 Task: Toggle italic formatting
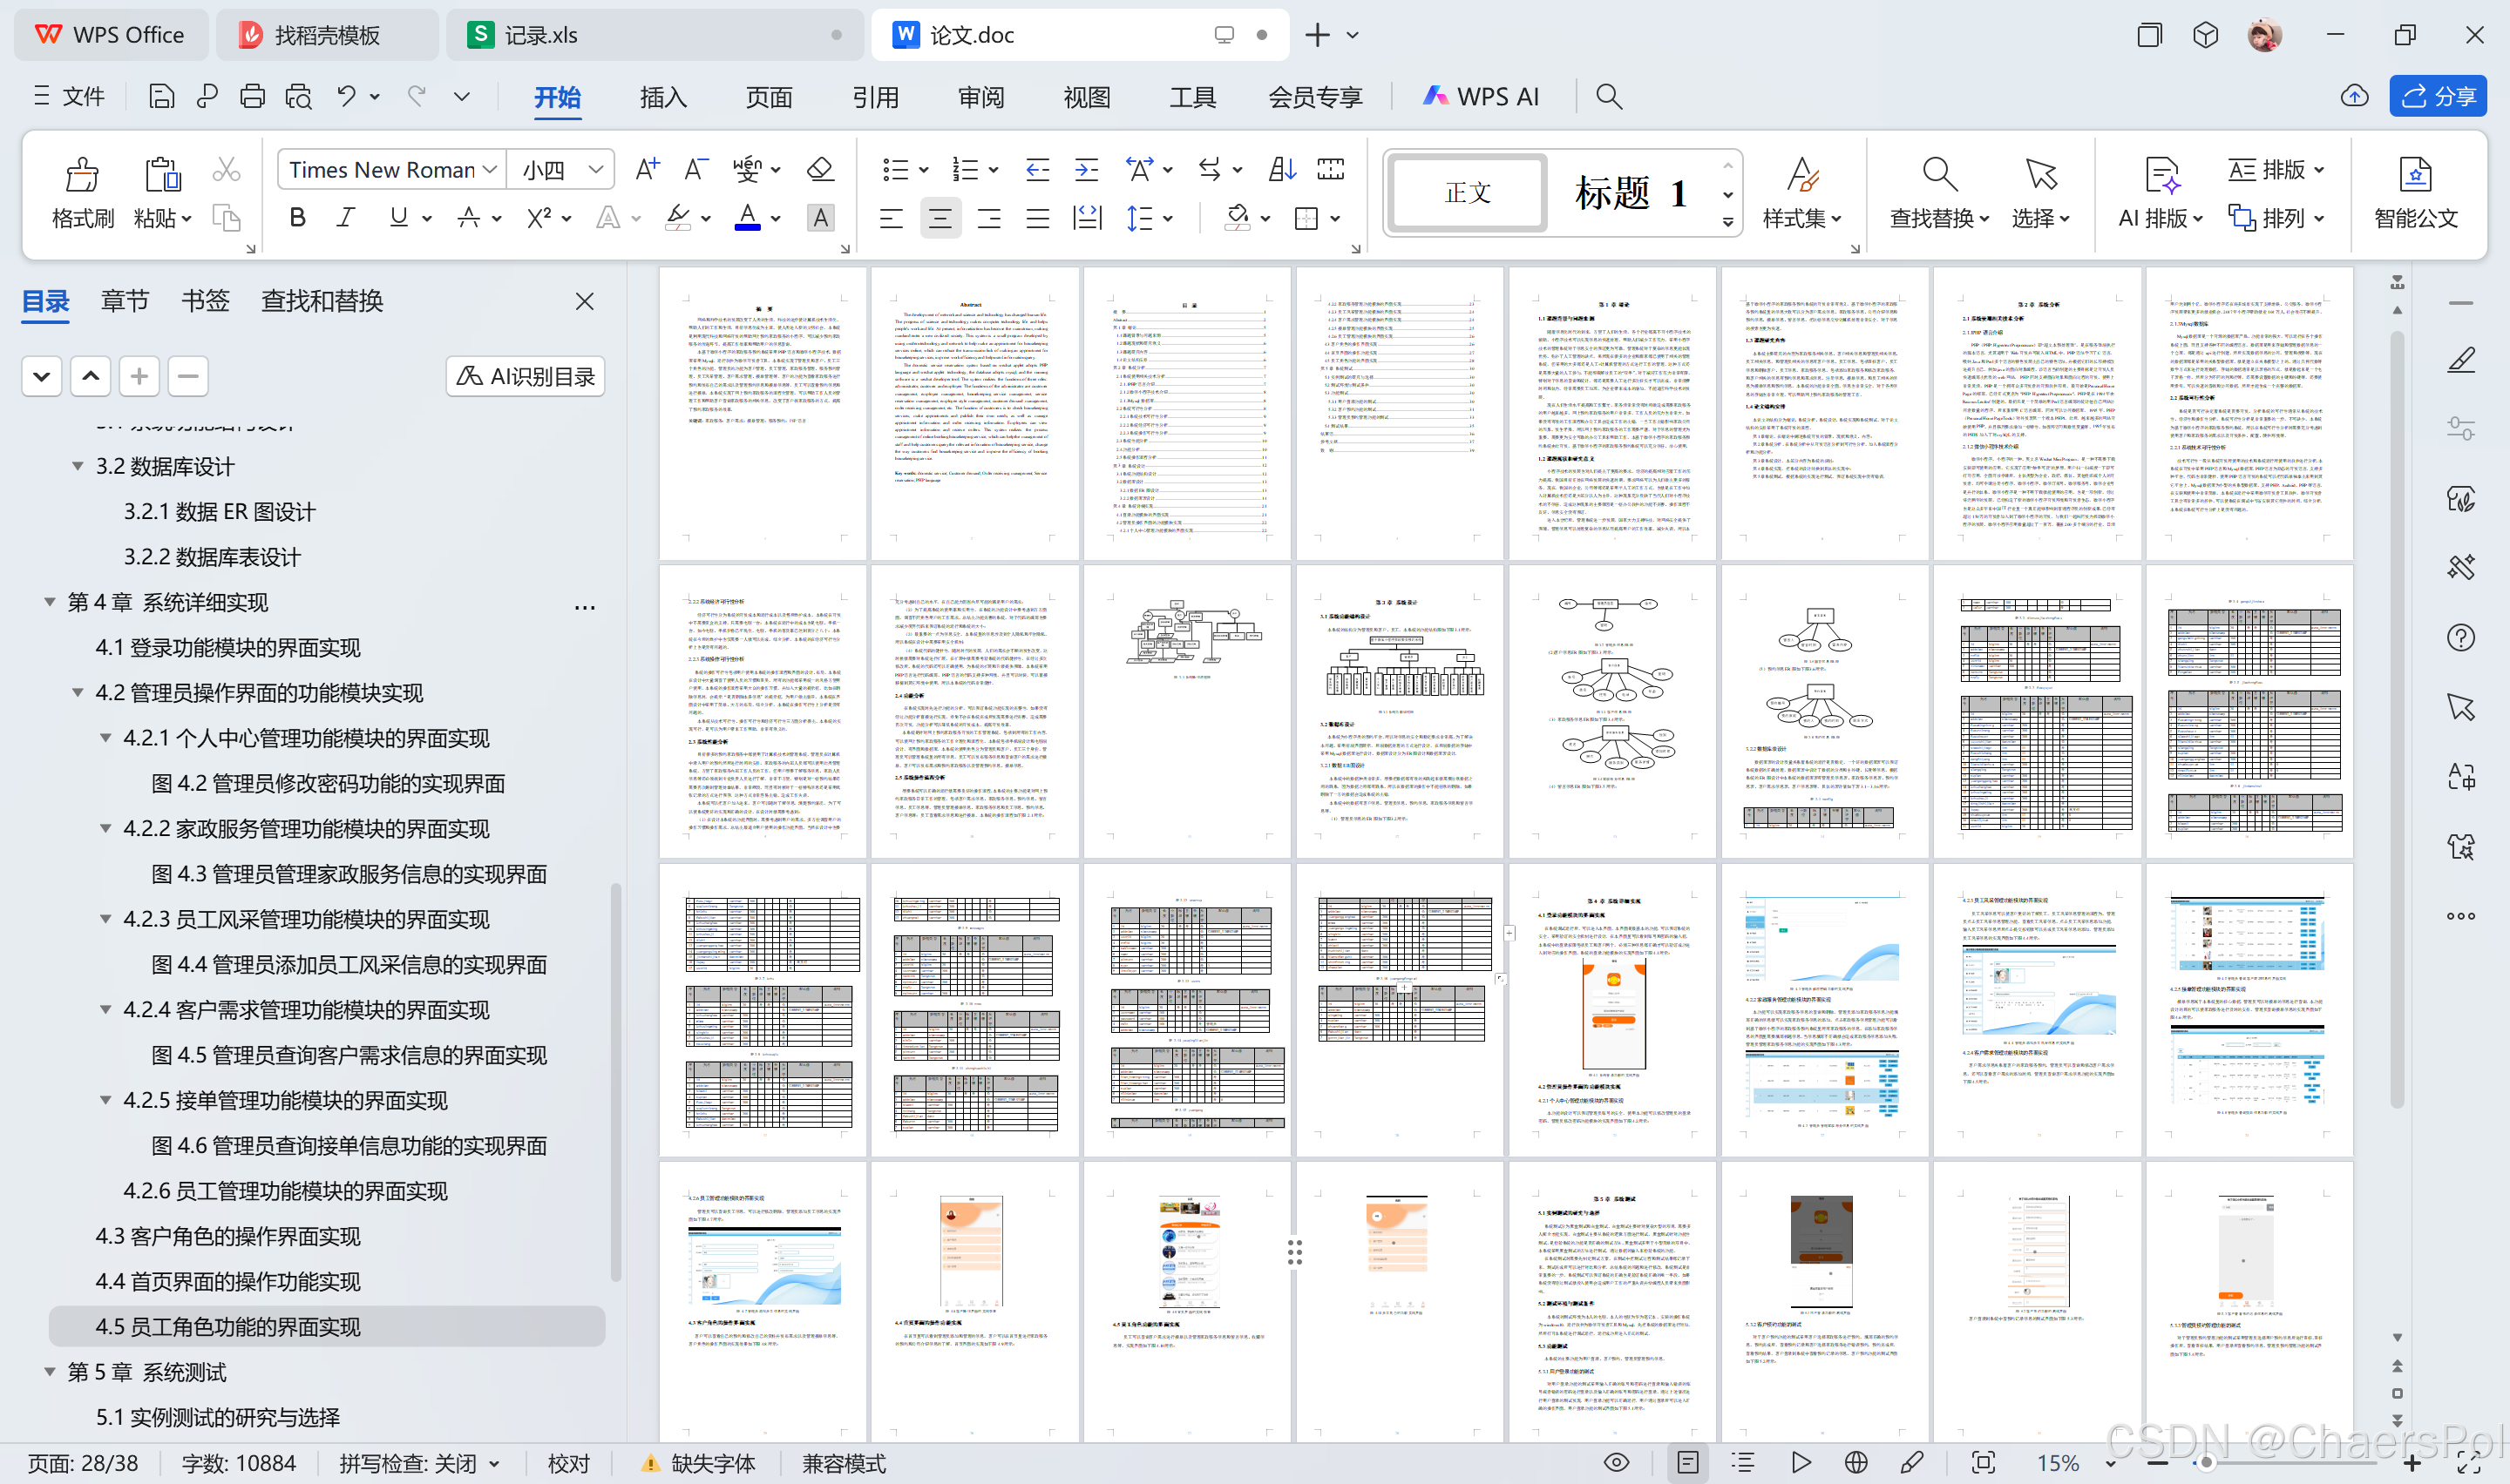coord(346,218)
